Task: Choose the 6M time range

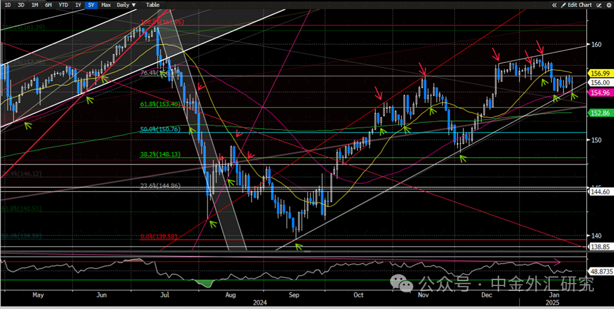Action: [x=49, y=5]
